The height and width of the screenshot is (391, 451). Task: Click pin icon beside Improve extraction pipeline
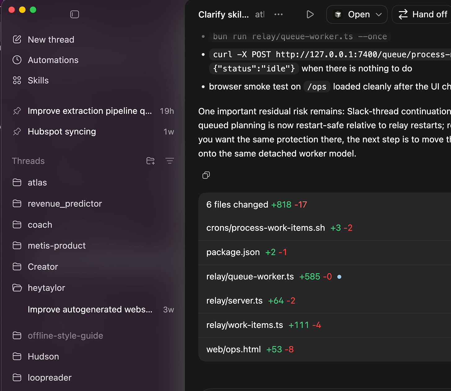[x=17, y=111]
